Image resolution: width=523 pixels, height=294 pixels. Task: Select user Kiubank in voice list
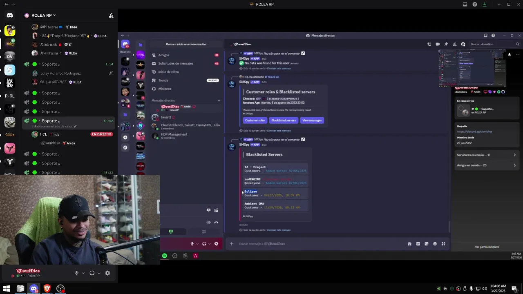point(48,45)
